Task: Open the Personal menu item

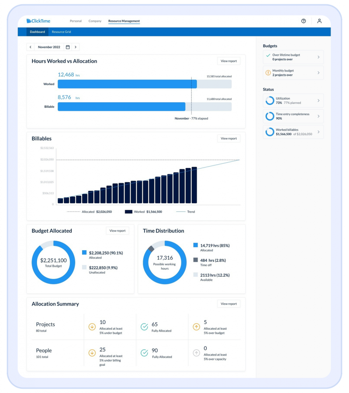Action: click(76, 21)
